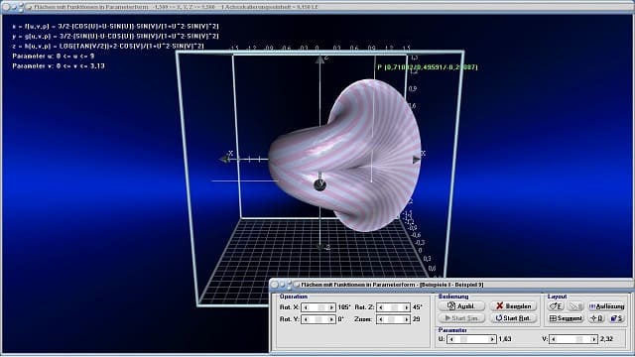
Task: Click the V value 2,32
Action: [x=606, y=339]
